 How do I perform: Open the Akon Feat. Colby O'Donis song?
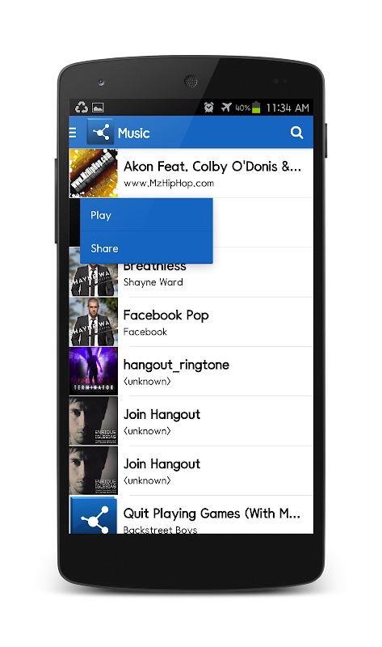coord(191,173)
